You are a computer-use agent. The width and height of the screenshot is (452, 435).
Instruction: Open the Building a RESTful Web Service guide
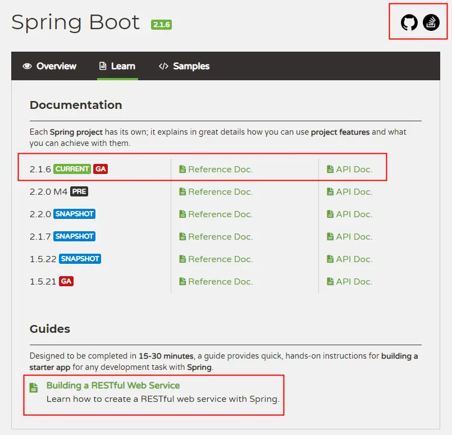coord(113,386)
